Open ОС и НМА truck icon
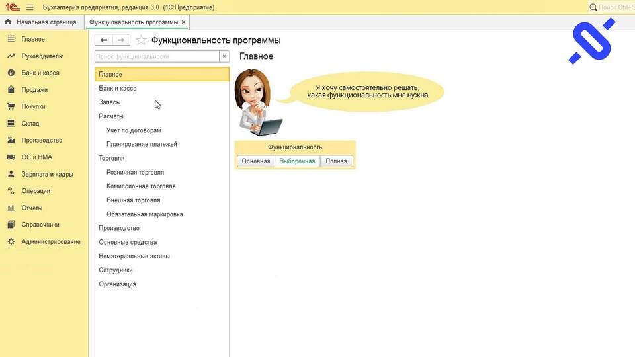This screenshot has height=357, width=635. pos(11,157)
